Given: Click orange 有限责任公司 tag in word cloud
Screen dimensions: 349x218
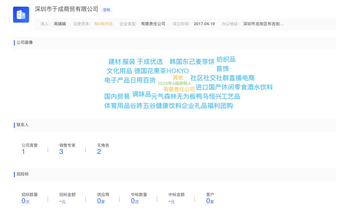Looking at the screenshot, I should coord(179,89).
